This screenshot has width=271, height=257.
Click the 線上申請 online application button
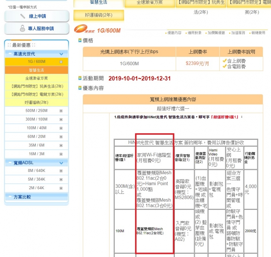coord(37,16)
